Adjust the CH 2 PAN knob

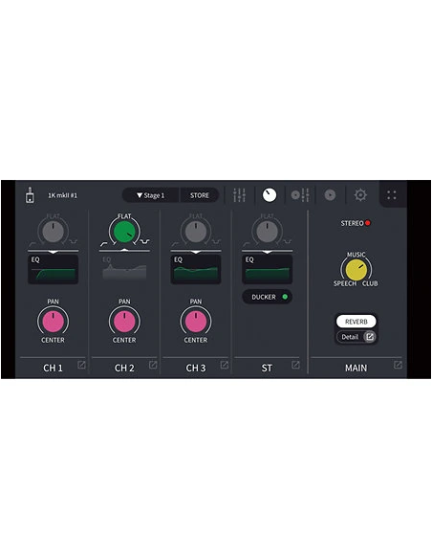(x=124, y=321)
